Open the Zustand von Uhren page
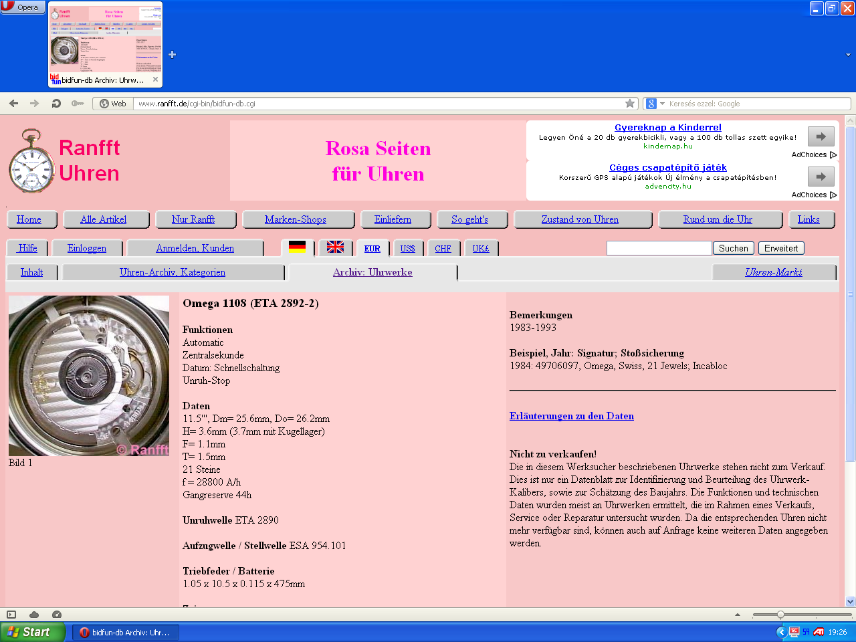Screen dimensions: 856x642 pos(580,219)
